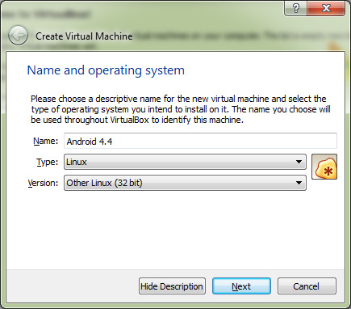Proceed with the Next button
The image size is (351, 309).
coord(241,286)
